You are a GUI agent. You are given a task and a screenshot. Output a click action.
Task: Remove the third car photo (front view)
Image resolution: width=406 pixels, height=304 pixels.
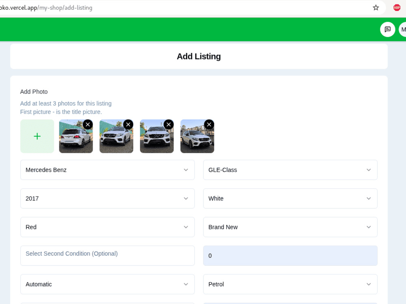pos(168,124)
